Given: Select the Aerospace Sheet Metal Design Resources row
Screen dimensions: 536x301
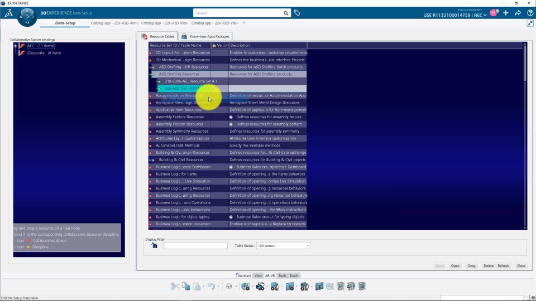Looking at the screenshot, I should pyautogui.click(x=228, y=103).
